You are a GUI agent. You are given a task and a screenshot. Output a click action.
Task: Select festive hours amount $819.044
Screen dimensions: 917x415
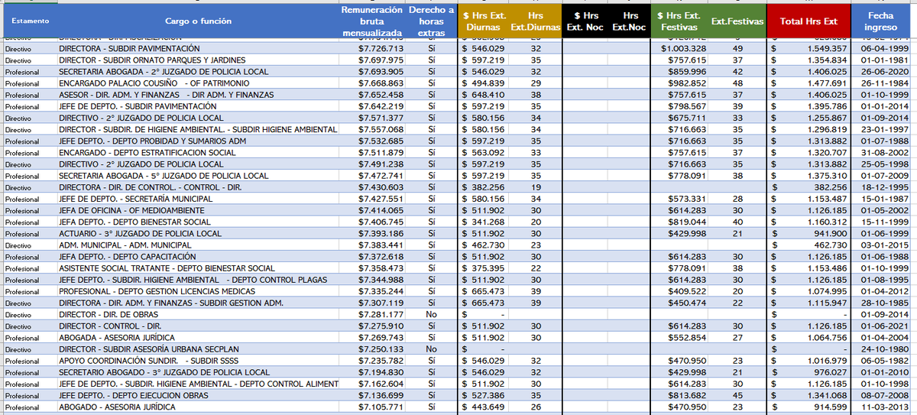coord(686,222)
